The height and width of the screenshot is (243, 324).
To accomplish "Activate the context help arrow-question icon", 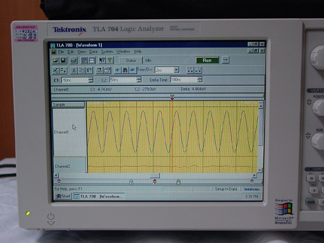I will coord(102,60).
